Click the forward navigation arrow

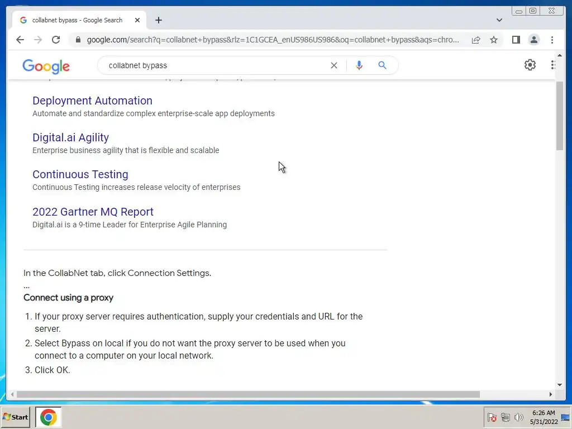tap(38, 40)
